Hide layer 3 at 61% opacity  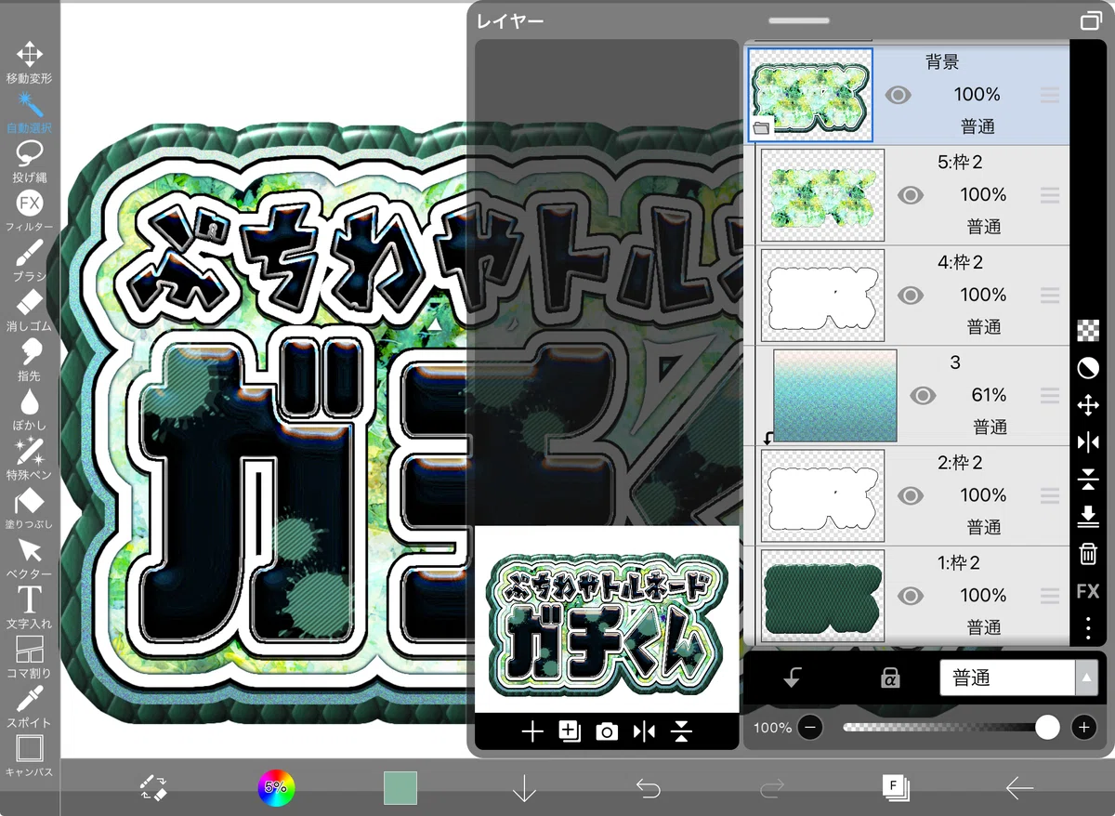(x=922, y=396)
